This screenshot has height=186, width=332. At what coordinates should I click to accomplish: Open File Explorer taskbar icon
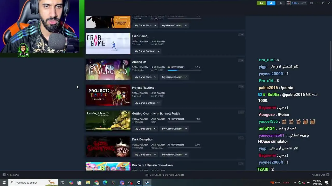88,183
